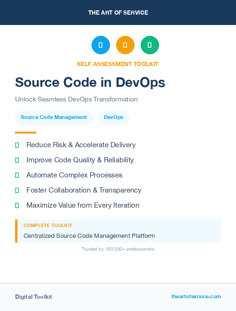Click the blue circle icon

[x=101, y=45]
